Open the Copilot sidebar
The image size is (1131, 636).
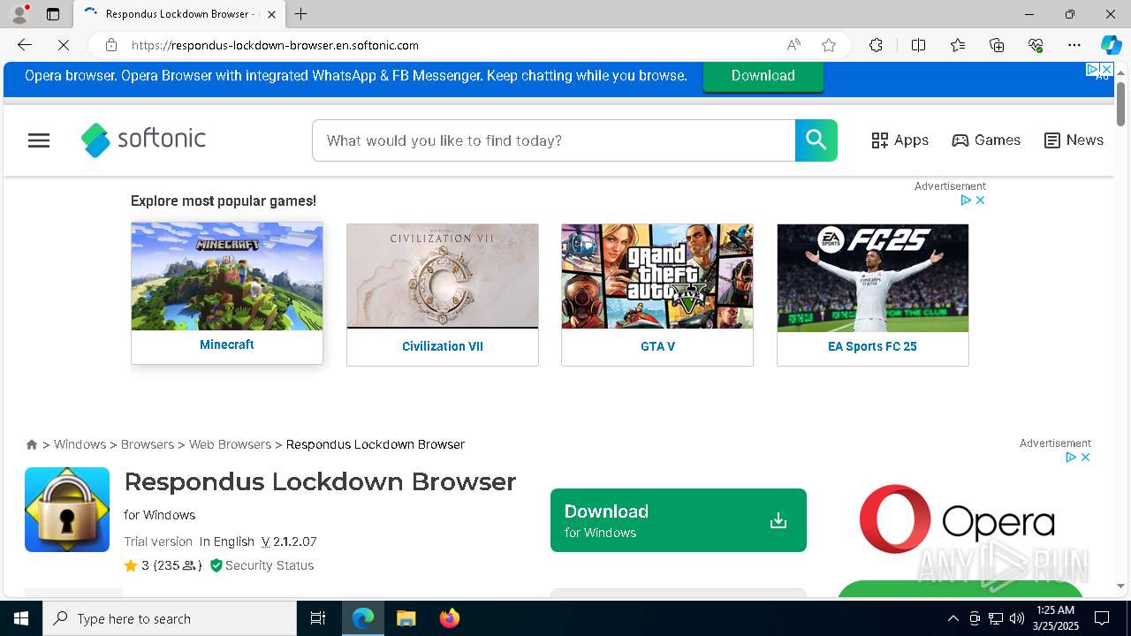tap(1111, 45)
